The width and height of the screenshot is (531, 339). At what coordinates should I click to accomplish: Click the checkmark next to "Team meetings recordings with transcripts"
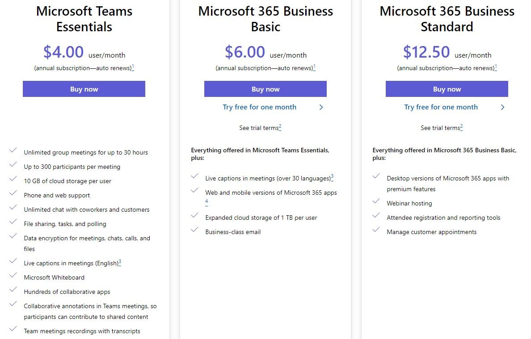tap(13, 330)
